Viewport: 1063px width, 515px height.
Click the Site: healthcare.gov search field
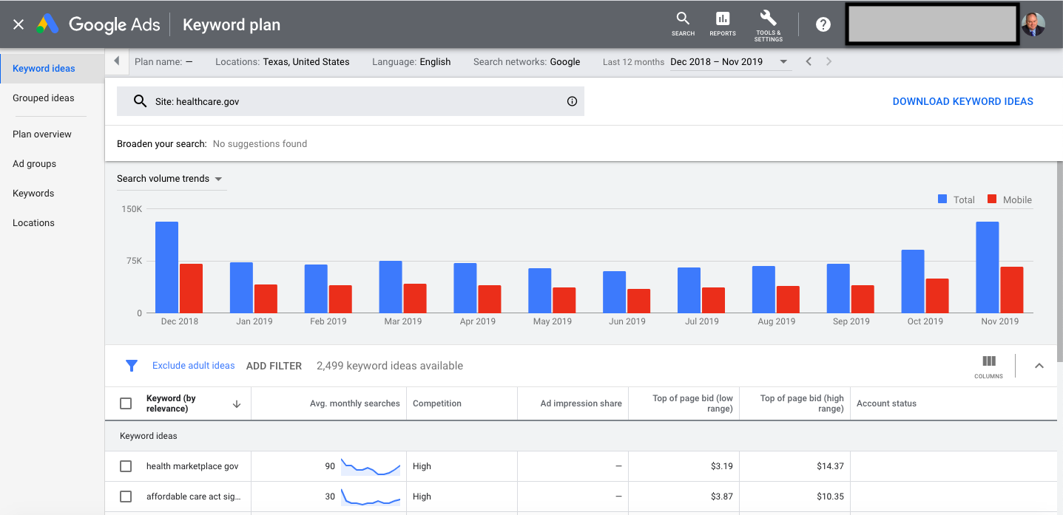click(x=351, y=101)
